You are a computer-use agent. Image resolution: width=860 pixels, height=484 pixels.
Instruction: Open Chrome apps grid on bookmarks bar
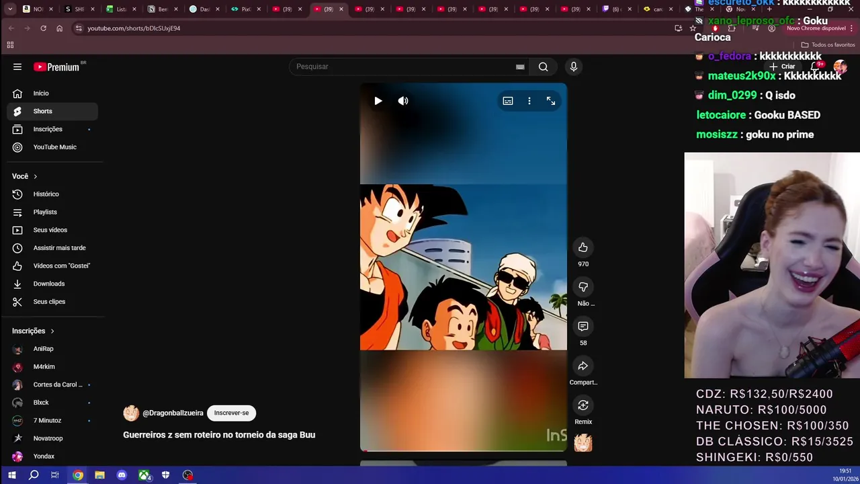pyautogui.click(x=10, y=45)
